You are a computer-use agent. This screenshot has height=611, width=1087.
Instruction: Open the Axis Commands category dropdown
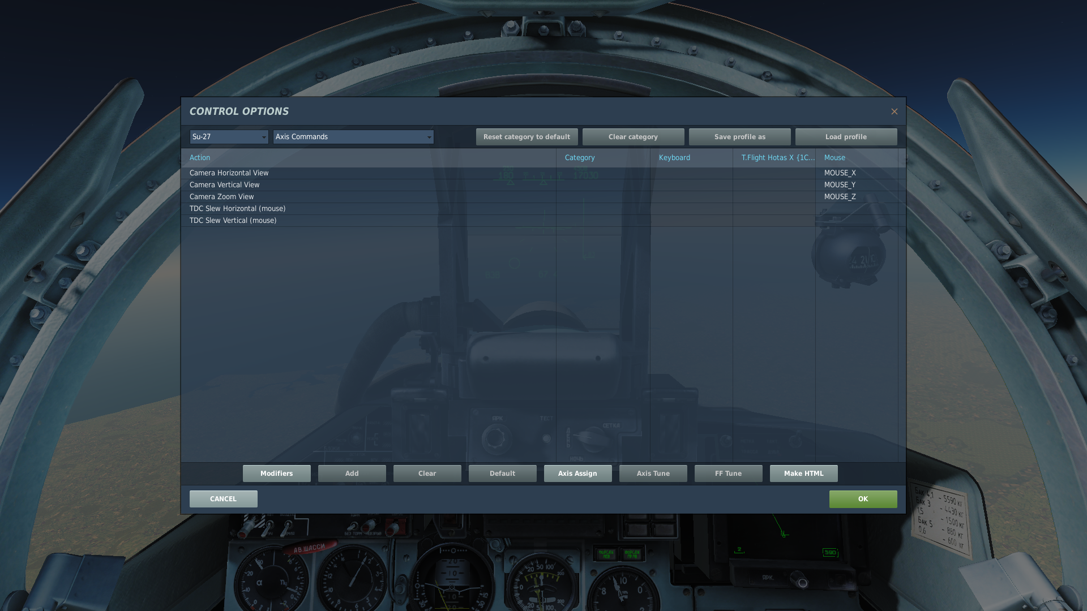click(353, 137)
